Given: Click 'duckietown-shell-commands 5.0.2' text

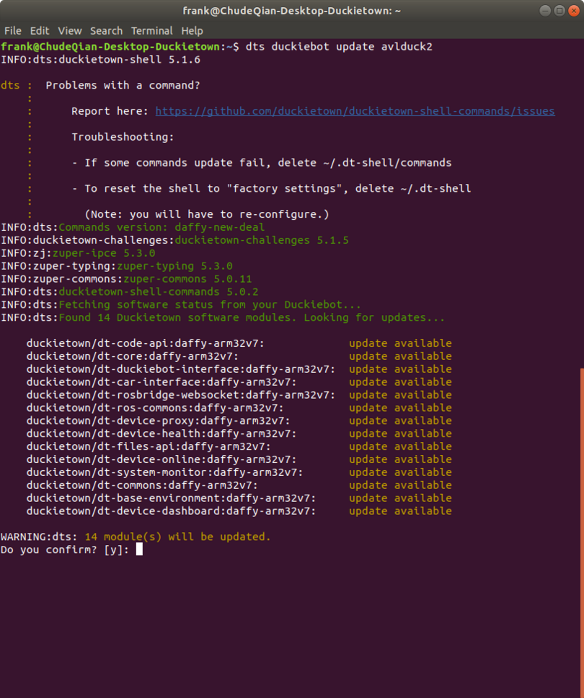Looking at the screenshot, I should pyautogui.click(x=159, y=292).
